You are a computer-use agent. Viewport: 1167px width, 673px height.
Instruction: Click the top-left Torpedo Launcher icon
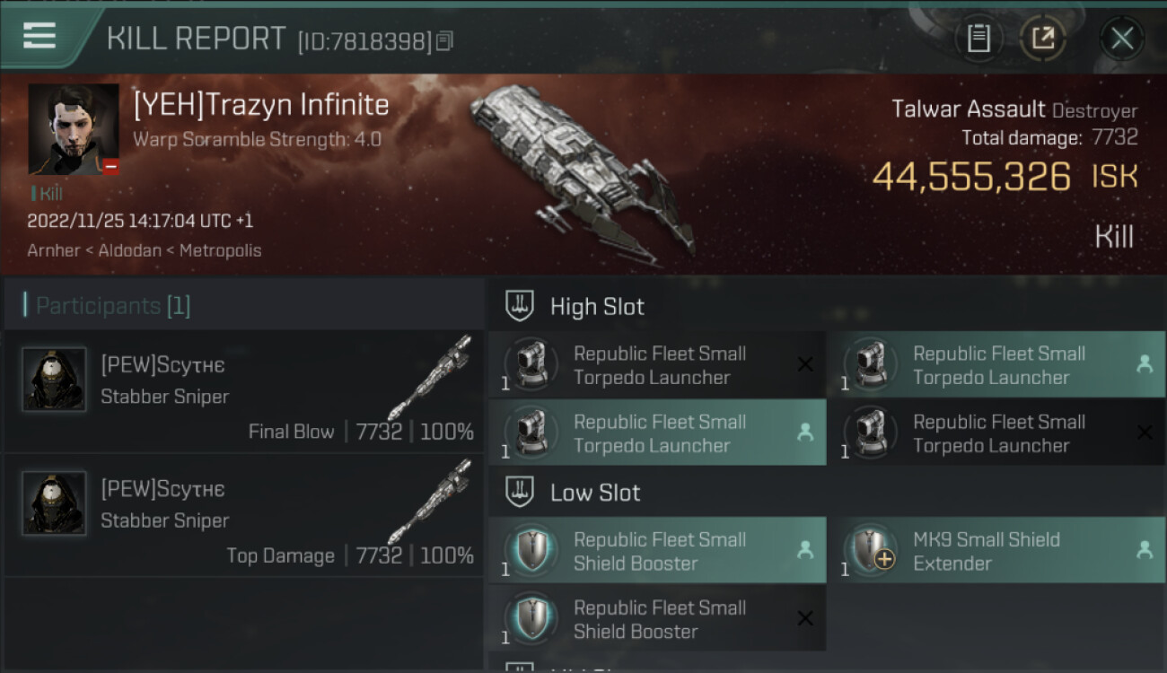click(x=531, y=365)
